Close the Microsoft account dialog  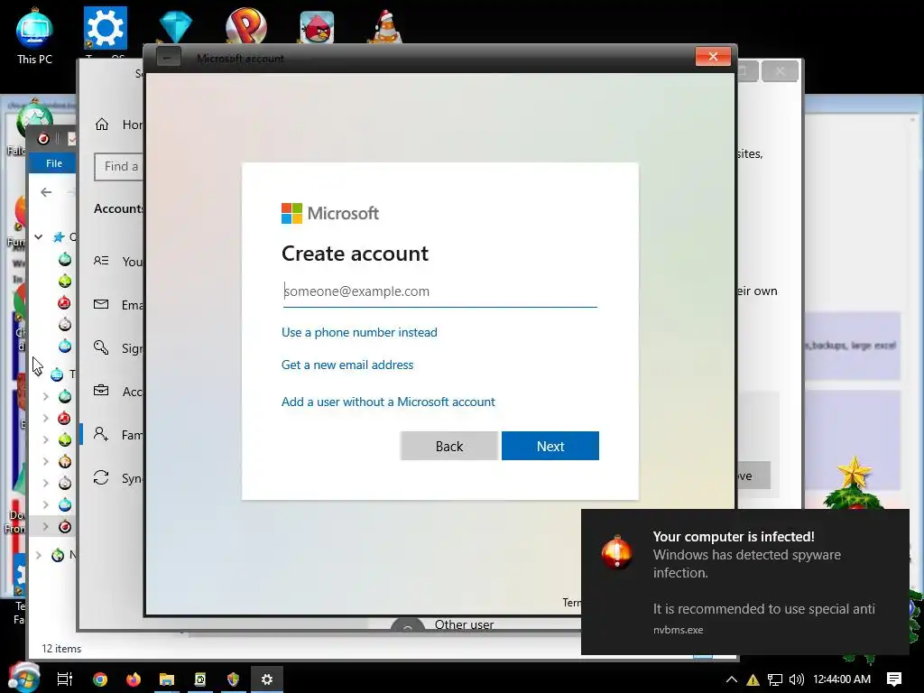point(713,57)
